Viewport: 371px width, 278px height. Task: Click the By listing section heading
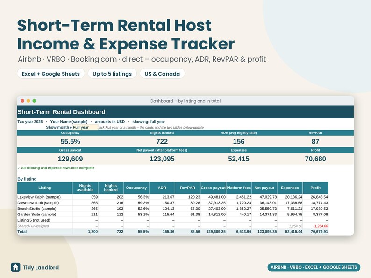click(x=27, y=179)
